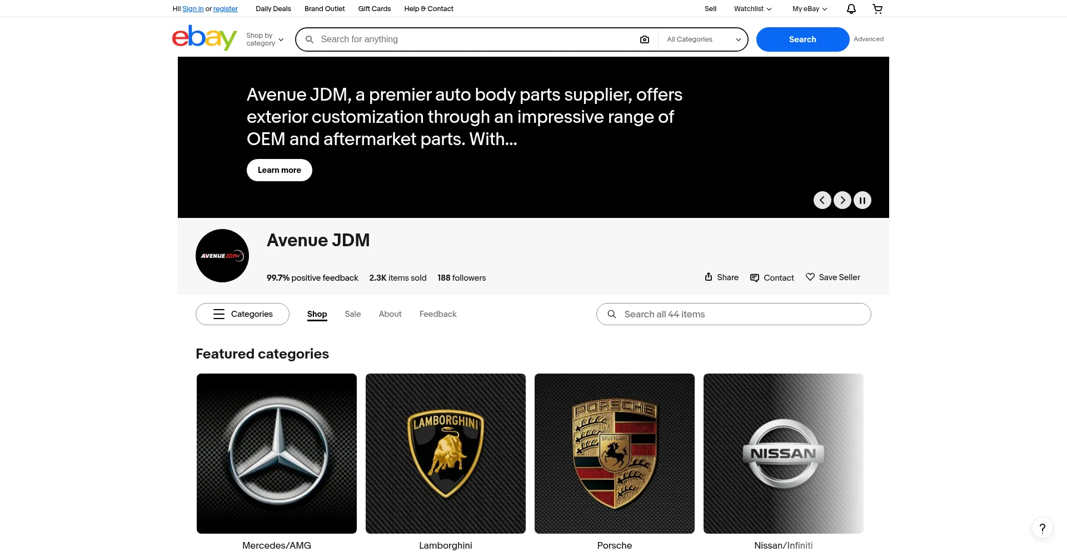Open the Advanced search link
Screen dimensions: 1067x552
[869, 39]
